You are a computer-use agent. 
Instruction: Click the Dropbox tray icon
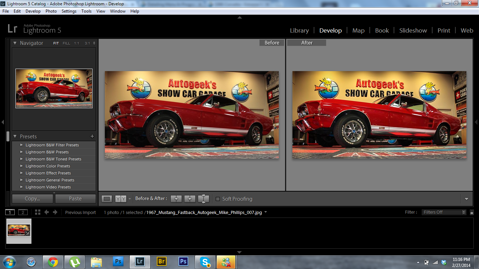pos(444,262)
